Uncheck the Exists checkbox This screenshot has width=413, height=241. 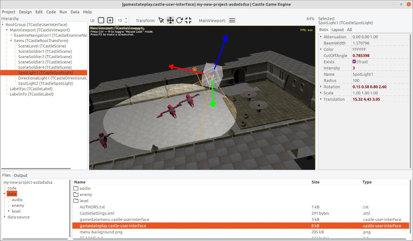[354, 62]
